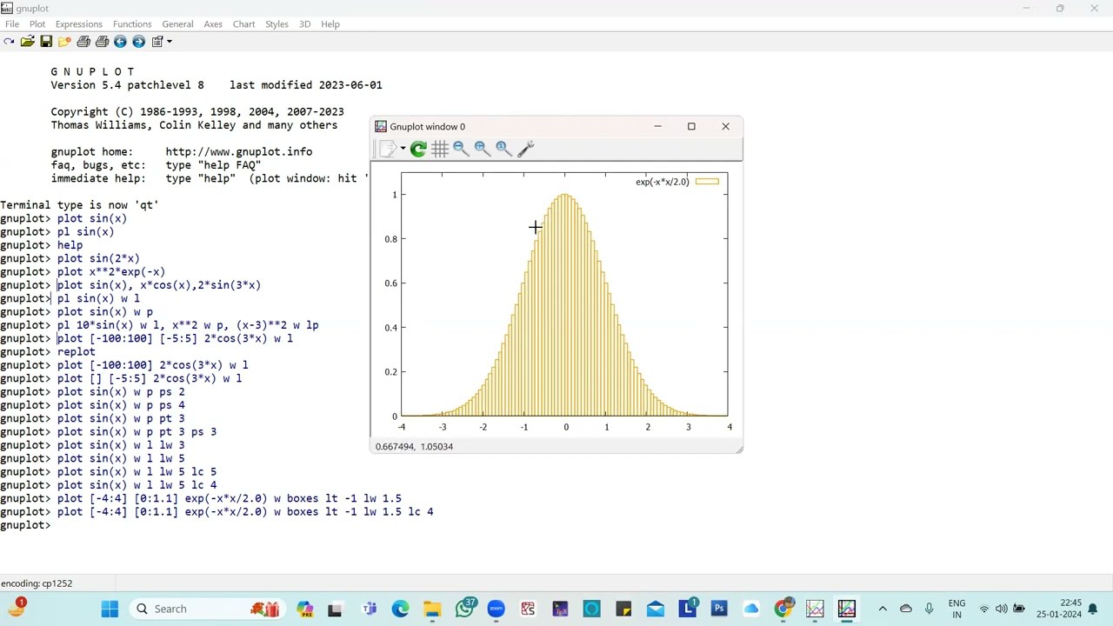Viewport: 1113px width, 626px height.
Task: Open the 3D menu
Action: click(x=304, y=24)
